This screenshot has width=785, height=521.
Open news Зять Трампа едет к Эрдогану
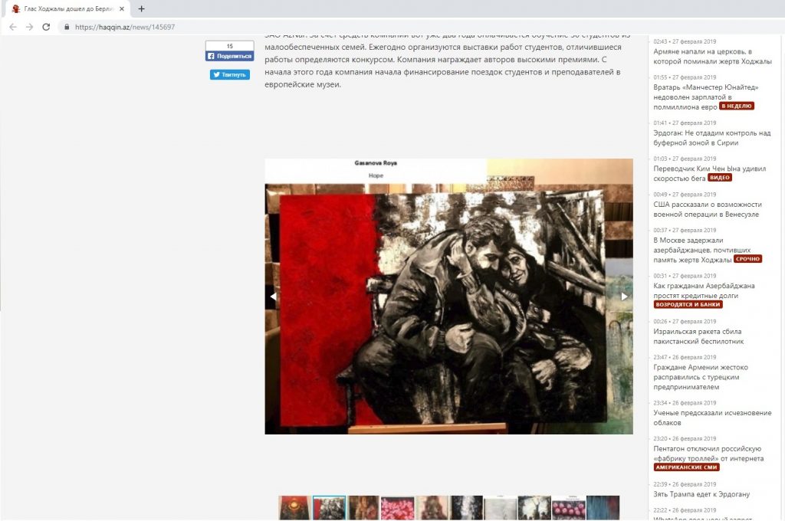click(x=701, y=494)
